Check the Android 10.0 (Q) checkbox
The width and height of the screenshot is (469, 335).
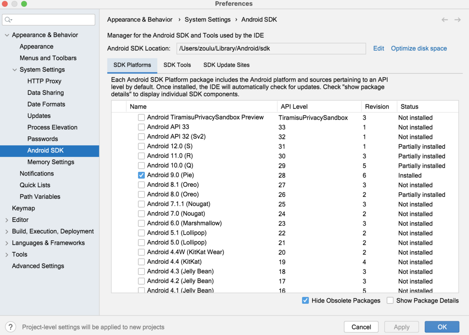point(141,165)
